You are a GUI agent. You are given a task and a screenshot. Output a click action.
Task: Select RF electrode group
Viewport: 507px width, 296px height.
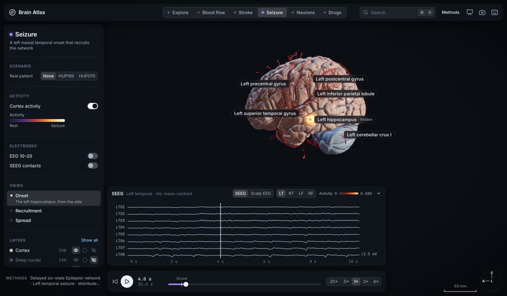pos(311,194)
